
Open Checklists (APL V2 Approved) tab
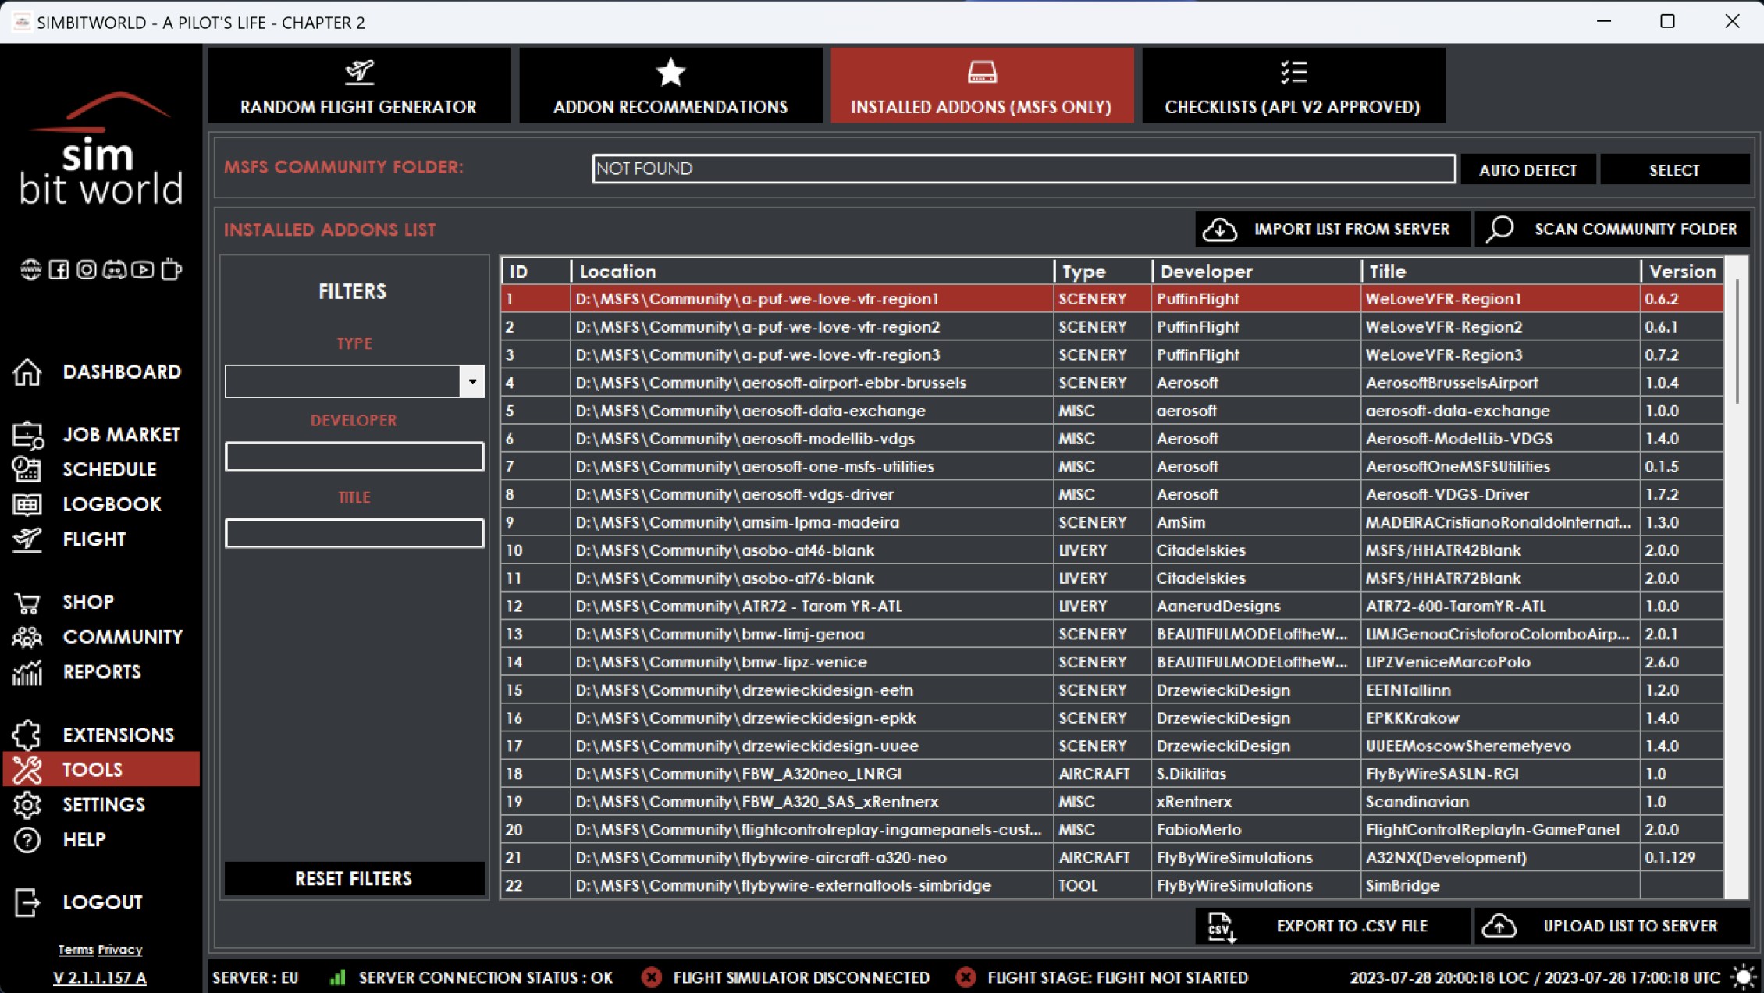[x=1293, y=85]
